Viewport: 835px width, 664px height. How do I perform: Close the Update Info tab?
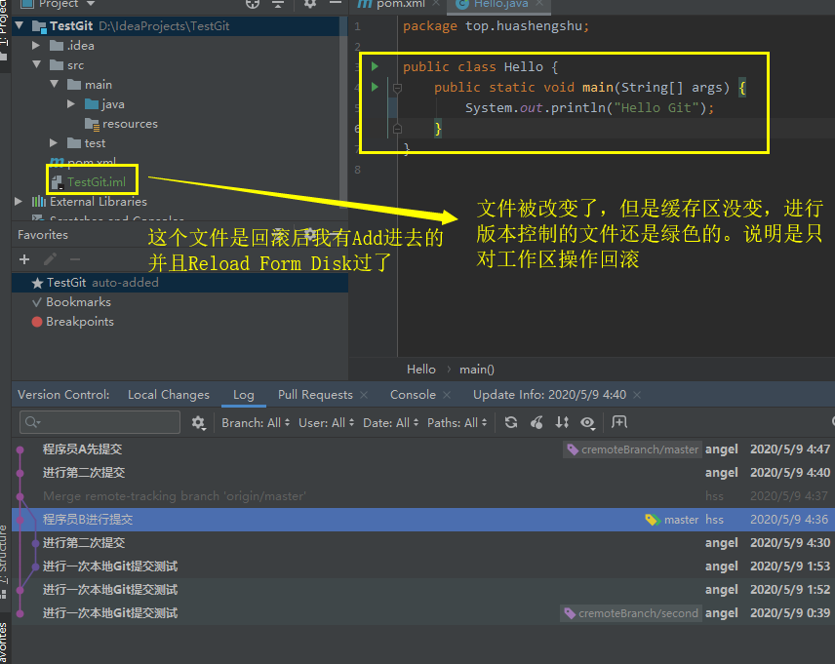pos(637,395)
